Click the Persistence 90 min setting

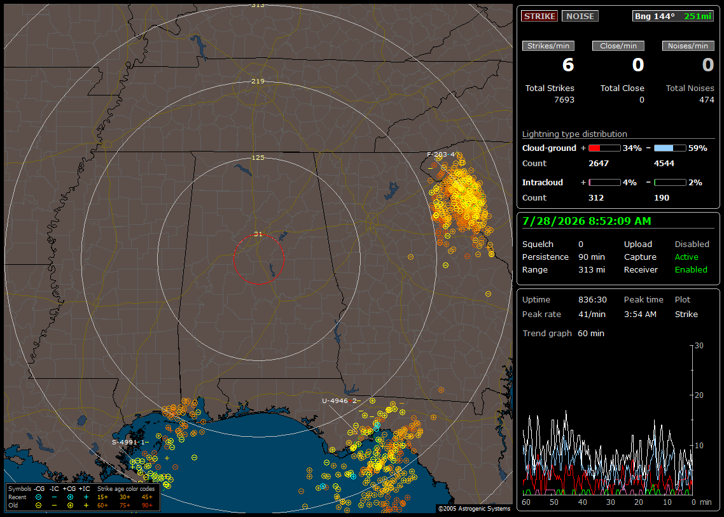point(563,257)
